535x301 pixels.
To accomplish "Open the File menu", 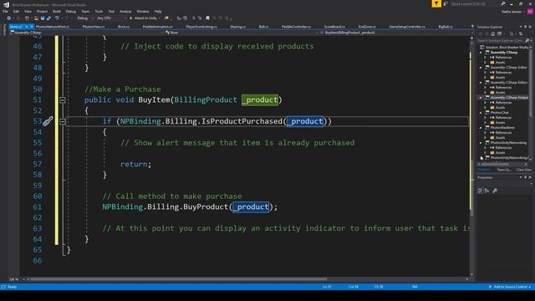I will (5, 11).
